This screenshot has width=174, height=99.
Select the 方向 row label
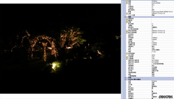(x=129, y=5)
